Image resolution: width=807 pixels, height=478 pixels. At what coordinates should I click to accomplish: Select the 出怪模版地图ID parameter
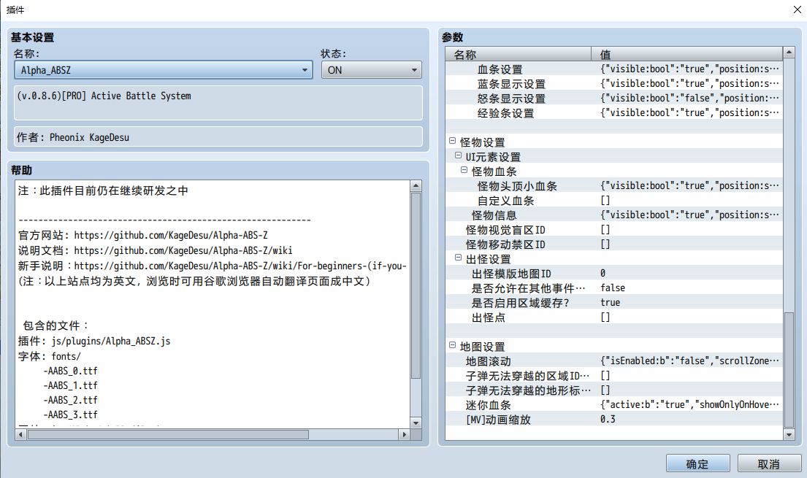tap(614, 273)
